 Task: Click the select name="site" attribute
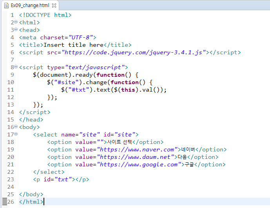(x=80, y=134)
